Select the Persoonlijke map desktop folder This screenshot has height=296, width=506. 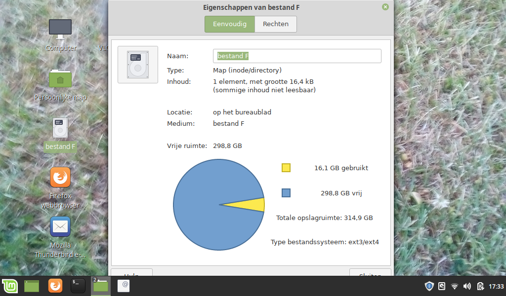tap(60, 78)
